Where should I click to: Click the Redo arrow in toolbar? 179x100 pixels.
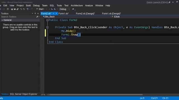[x=32, y=9]
